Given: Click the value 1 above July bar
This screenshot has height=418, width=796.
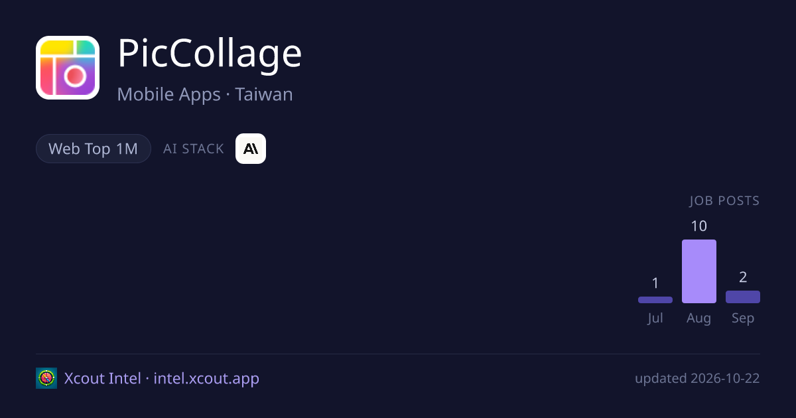Looking at the screenshot, I should tap(655, 283).
